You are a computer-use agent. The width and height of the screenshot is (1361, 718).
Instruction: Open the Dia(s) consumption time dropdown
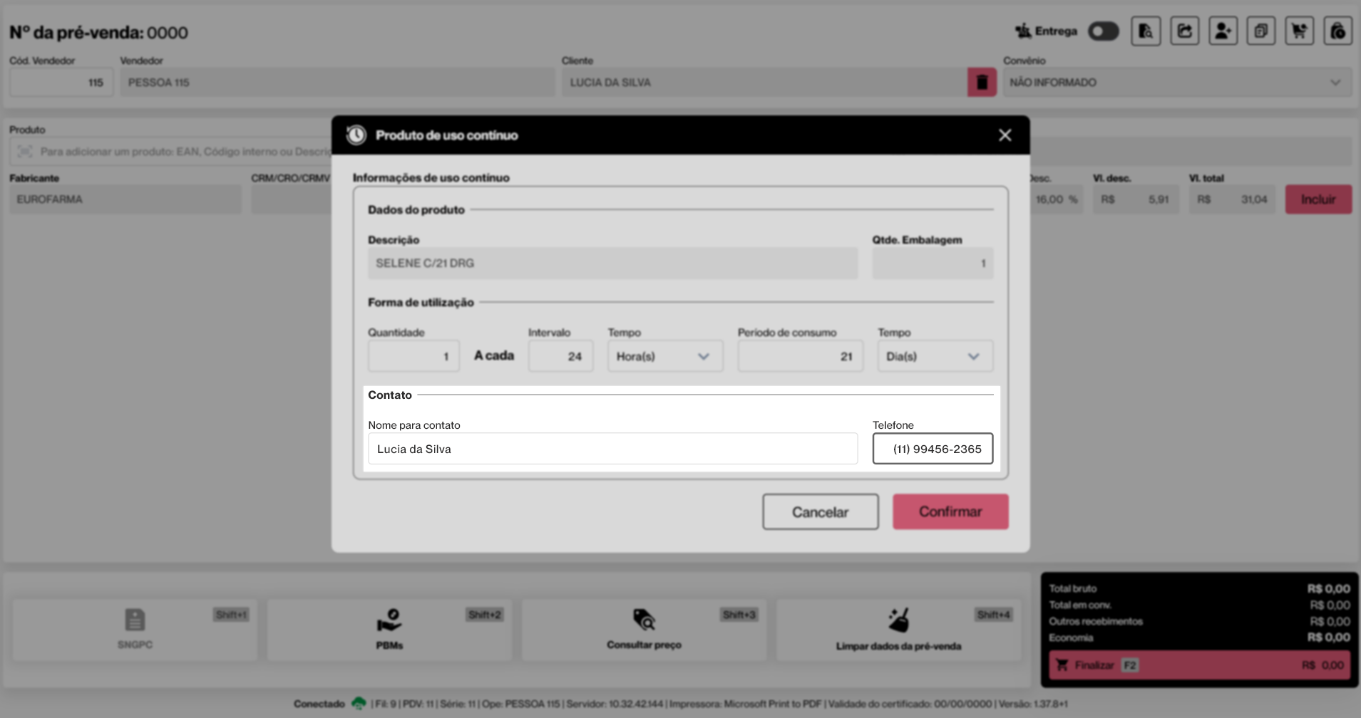click(935, 356)
